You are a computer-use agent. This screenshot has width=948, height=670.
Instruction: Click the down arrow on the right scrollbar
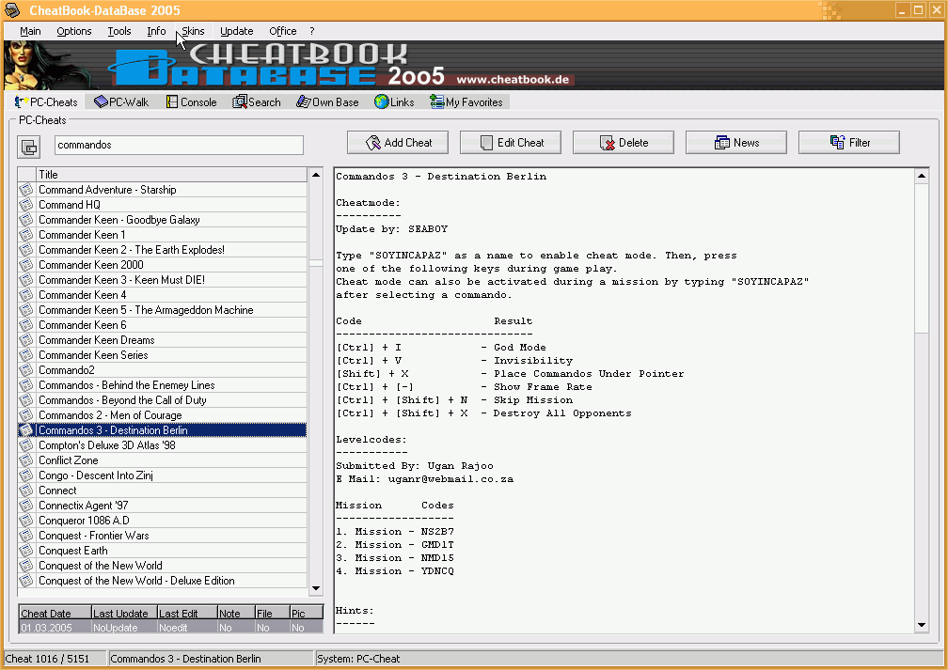click(x=923, y=625)
